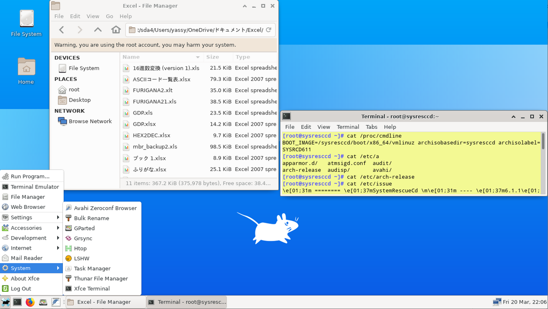Launch Firefox from the taskbar panel
The image size is (548, 309).
tap(30, 302)
